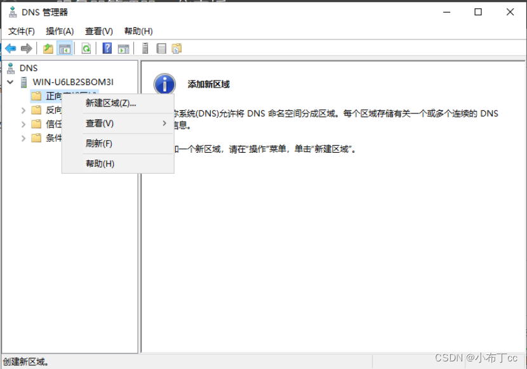Select the 条件 tree item label

54,138
